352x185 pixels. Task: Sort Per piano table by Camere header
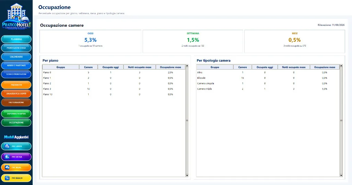[88, 67]
